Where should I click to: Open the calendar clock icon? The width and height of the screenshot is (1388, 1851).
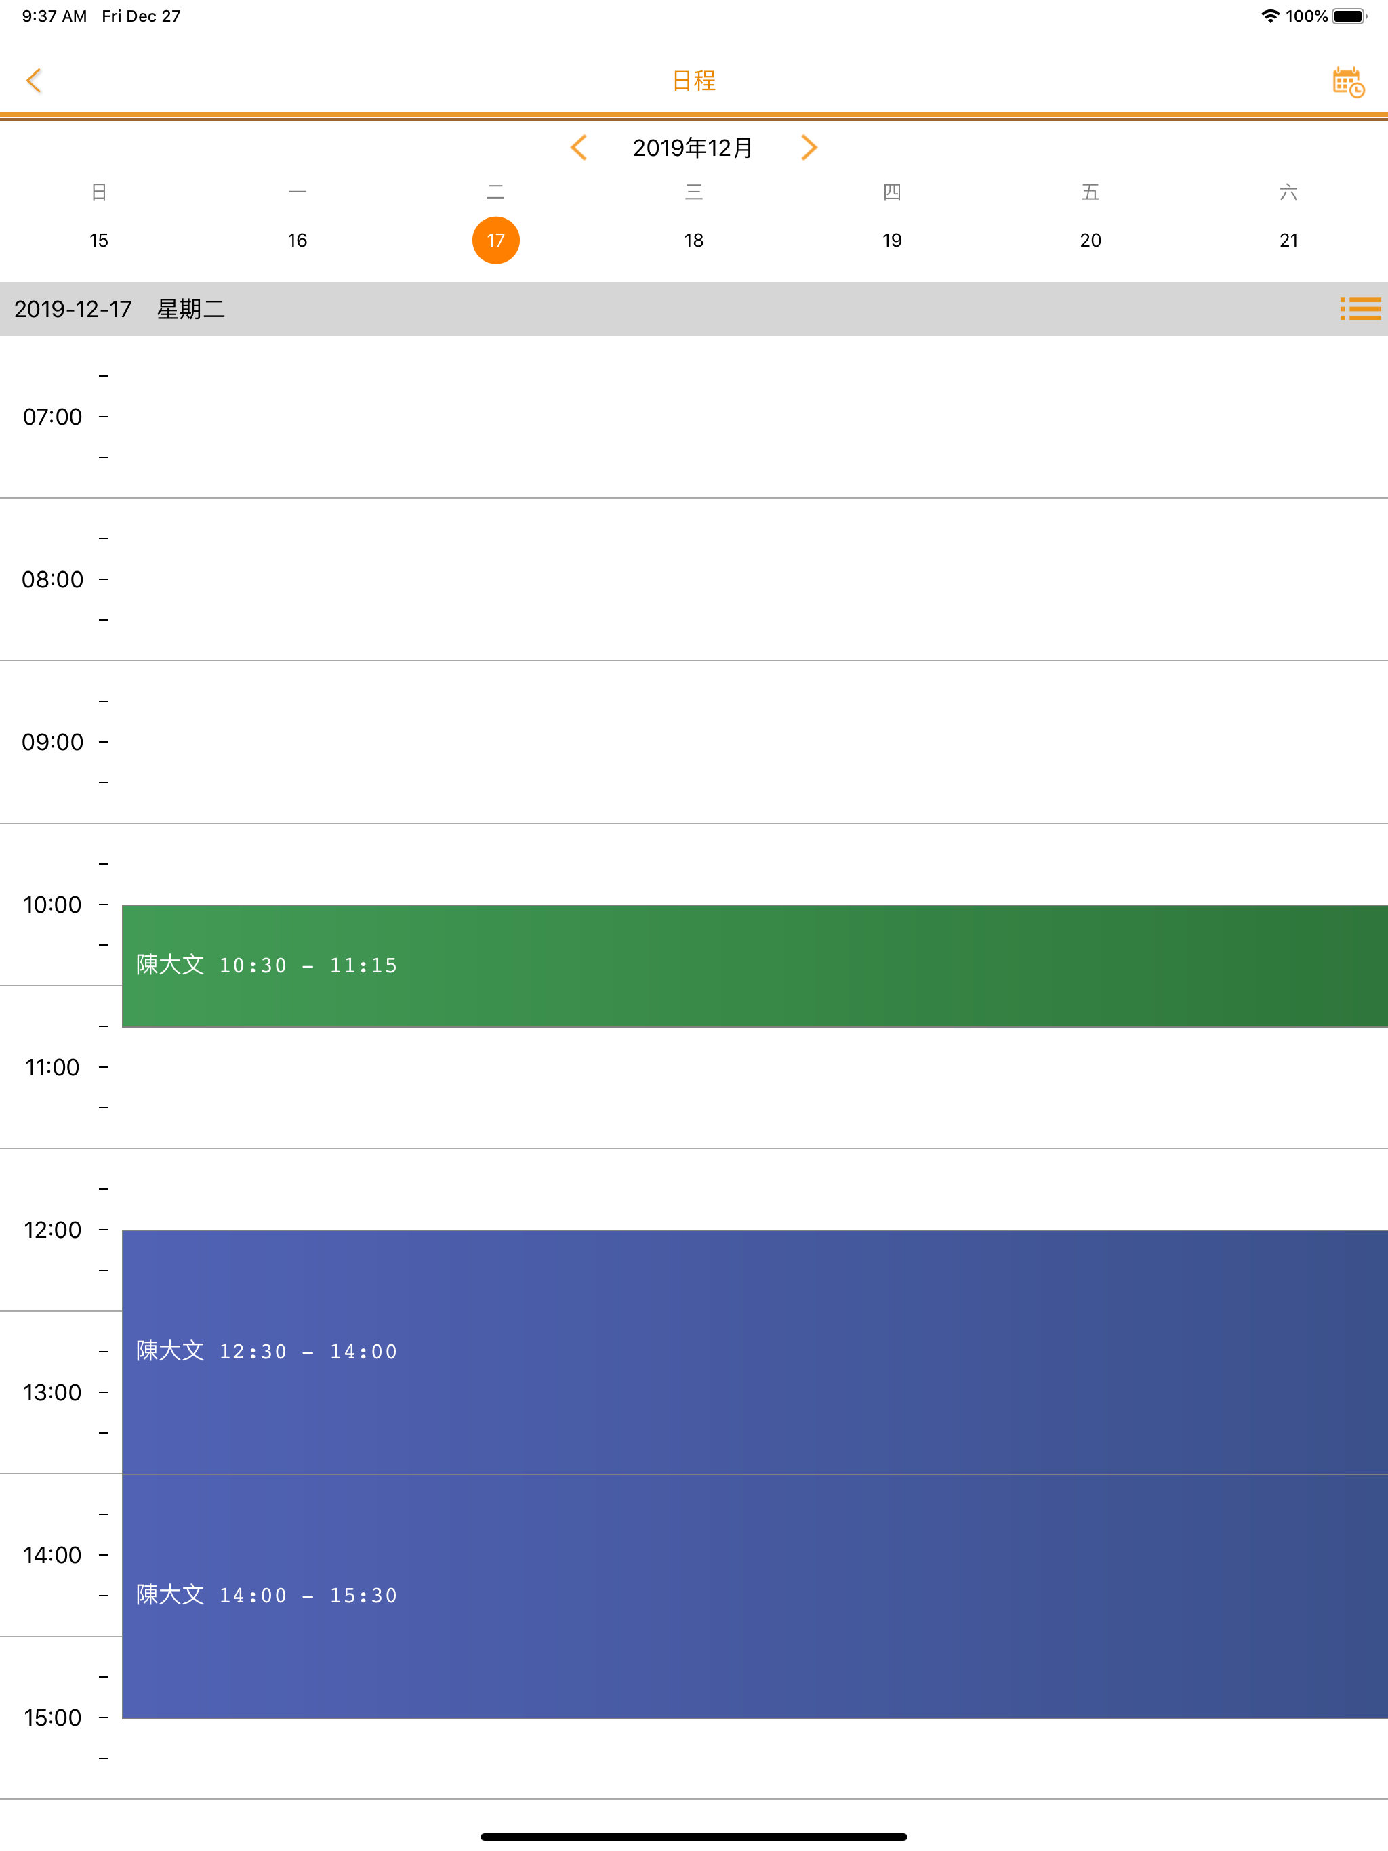tap(1348, 82)
